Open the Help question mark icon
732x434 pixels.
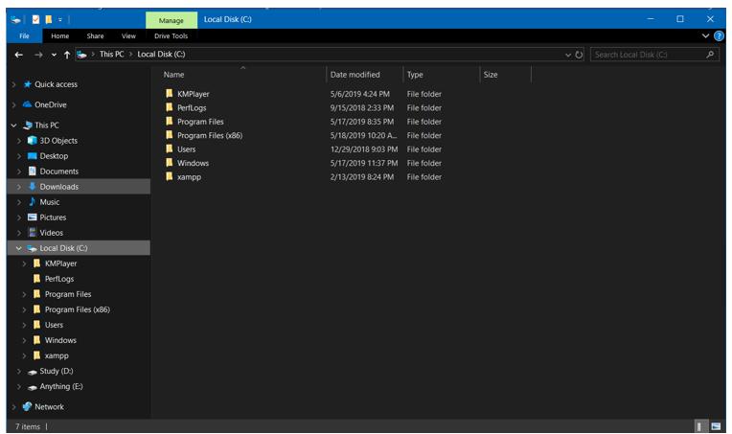718,36
